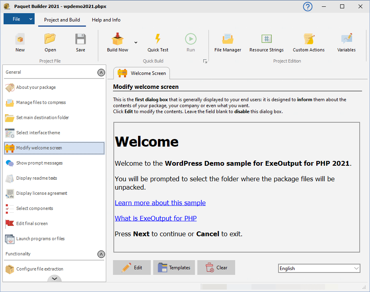Screen dimensions: 370x292
Task: Click the help question mark icon
Action: click(308, 7)
